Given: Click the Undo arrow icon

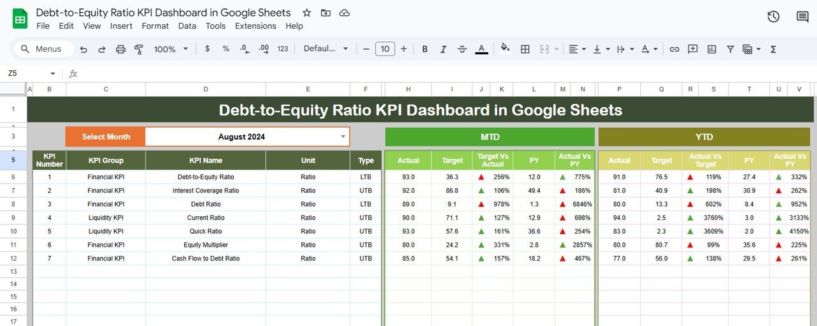Looking at the screenshot, I should coord(83,49).
